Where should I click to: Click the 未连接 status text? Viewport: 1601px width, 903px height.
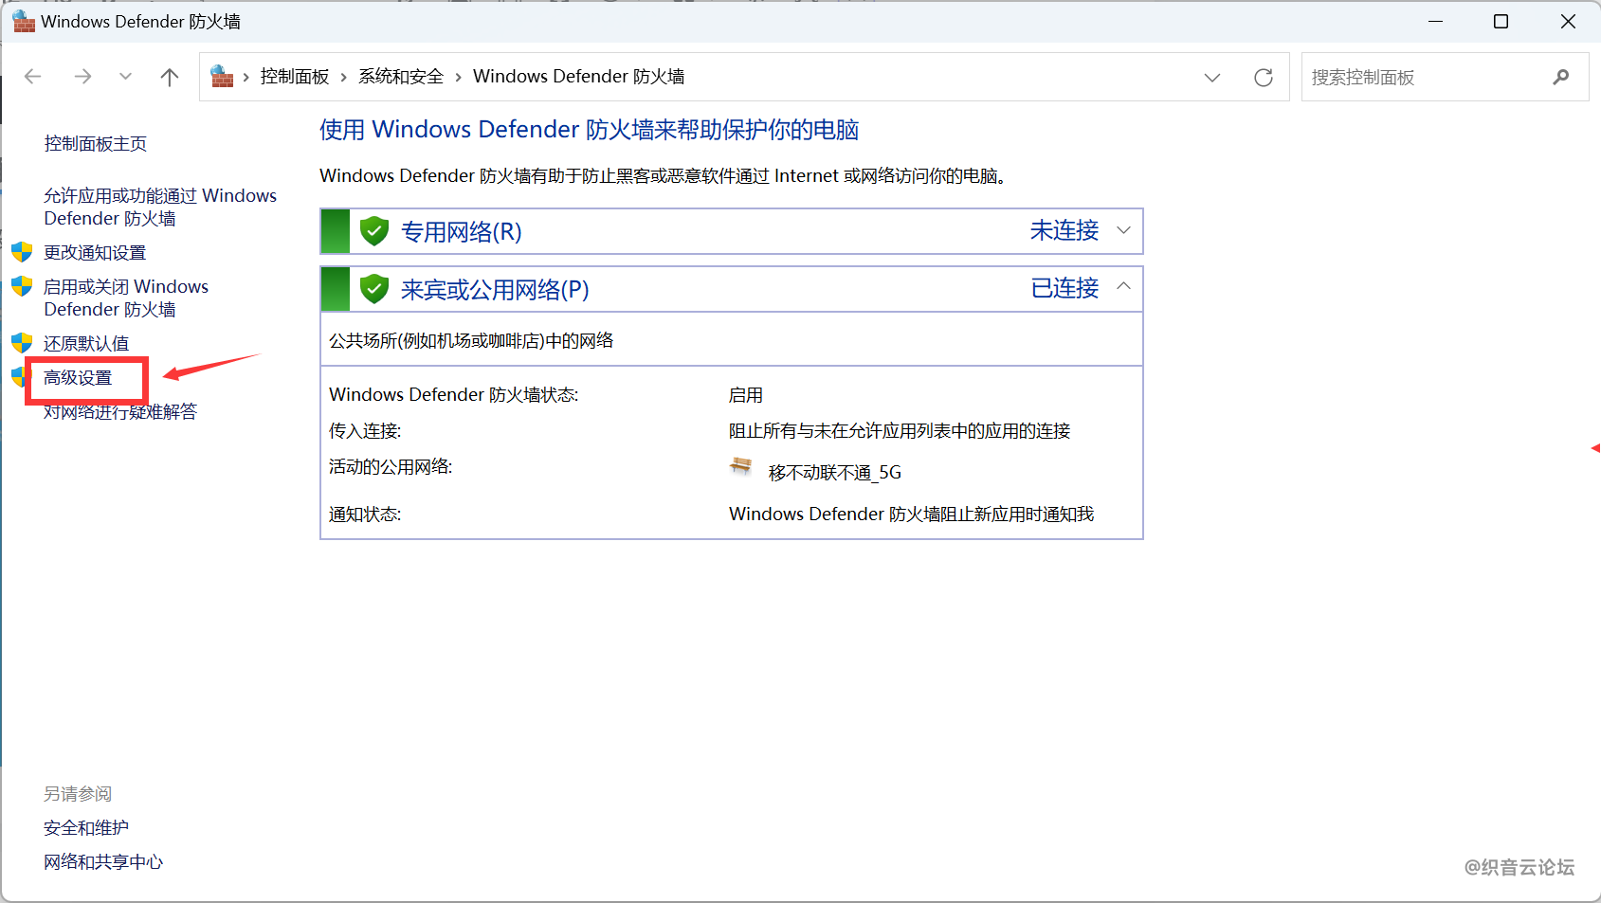coord(1064,231)
